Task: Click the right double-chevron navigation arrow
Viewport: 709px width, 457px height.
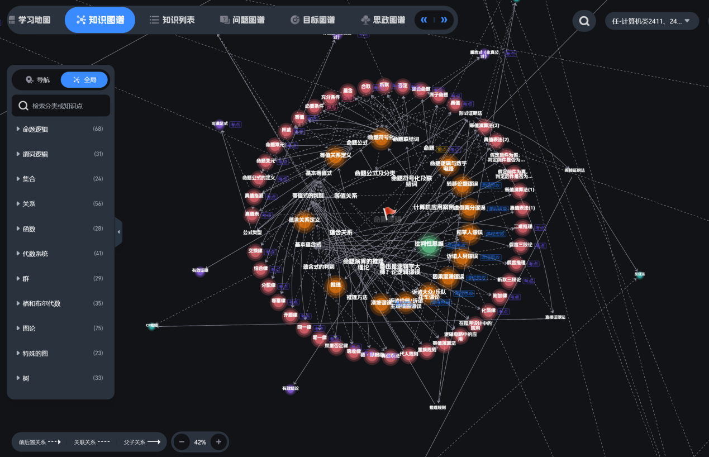Action: (444, 20)
